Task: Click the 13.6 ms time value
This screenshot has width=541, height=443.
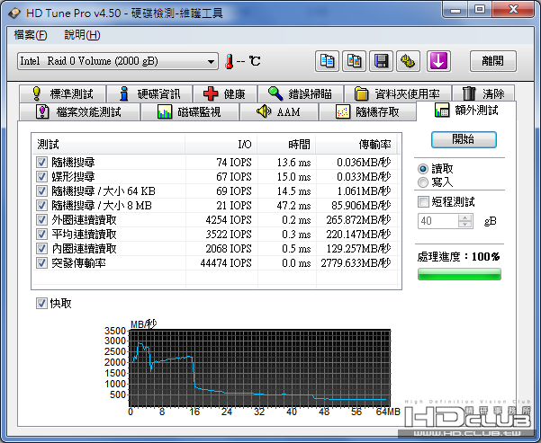Action: coord(293,163)
